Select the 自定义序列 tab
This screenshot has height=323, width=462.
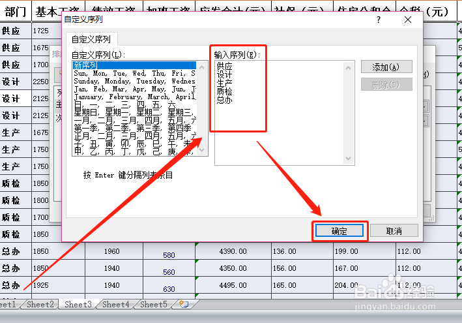pyautogui.click(x=91, y=39)
